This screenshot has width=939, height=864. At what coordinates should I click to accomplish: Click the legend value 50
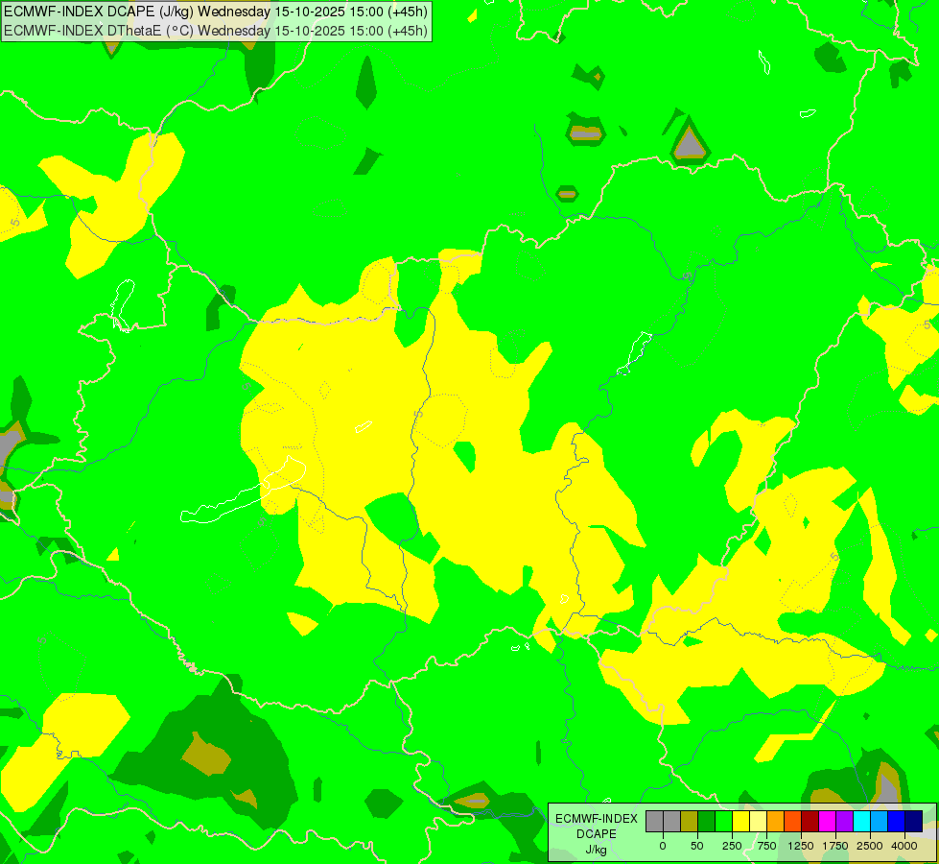(697, 846)
